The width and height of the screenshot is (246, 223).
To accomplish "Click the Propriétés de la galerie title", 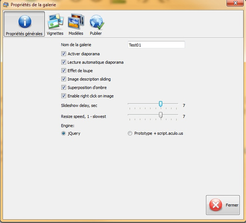I will click(x=33, y=5).
